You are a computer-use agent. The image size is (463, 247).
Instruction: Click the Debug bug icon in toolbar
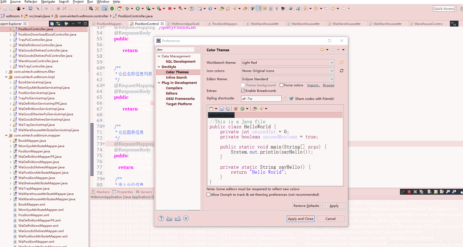127,8
